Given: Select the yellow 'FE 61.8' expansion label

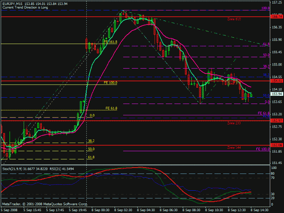Looking at the screenshot, I should (x=111, y=108).
